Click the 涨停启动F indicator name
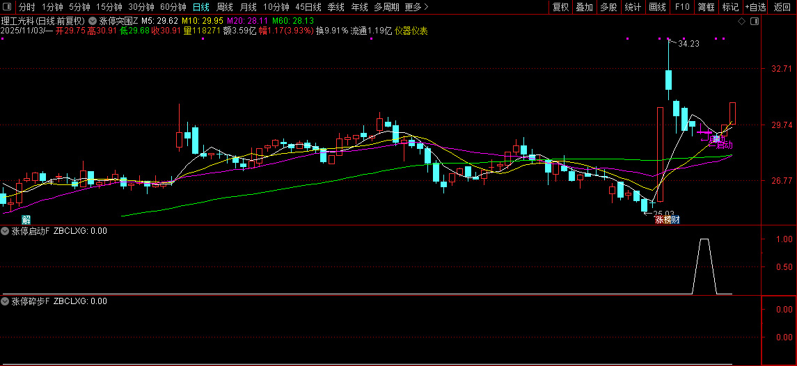This screenshot has height=366, width=797. pyautogui.click(x=31, y=231)
